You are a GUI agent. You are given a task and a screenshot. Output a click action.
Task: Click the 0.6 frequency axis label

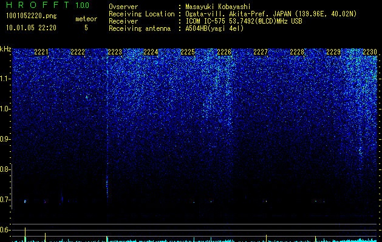click(5, 230)
